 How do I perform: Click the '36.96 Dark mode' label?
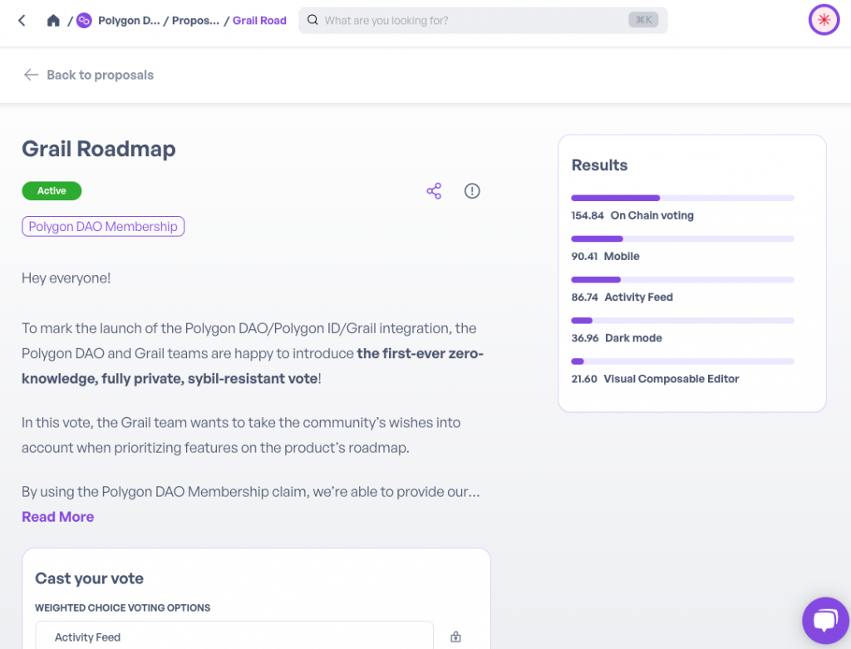pyautogui.click(x=617, y=338)
